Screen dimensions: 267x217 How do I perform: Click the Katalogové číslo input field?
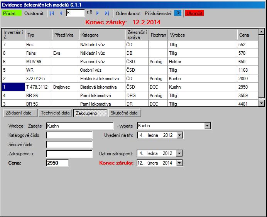pyautogui.click(x=69, y=135)
